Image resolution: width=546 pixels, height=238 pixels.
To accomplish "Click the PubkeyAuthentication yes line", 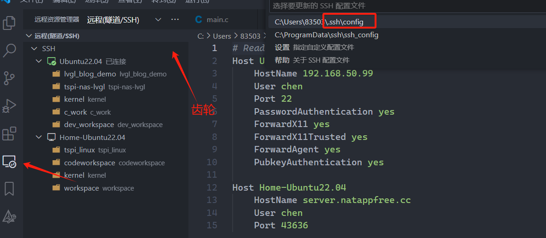I will pyautogui.click(x=319, y=163).
